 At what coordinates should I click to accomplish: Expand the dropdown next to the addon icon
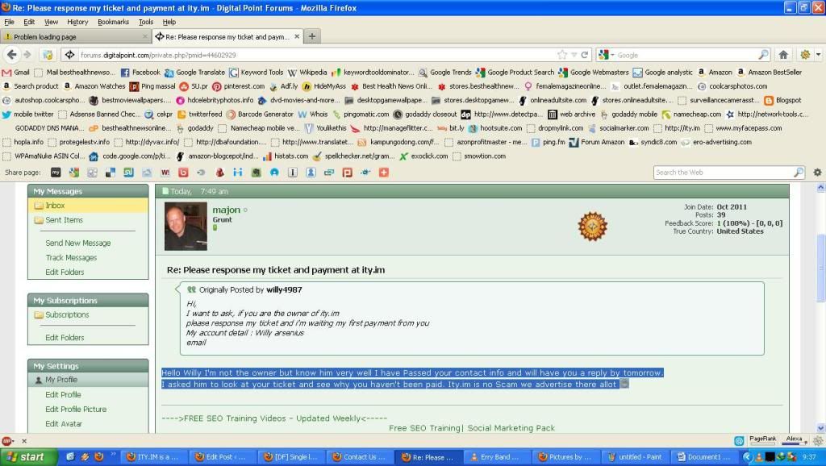(x=818, y=54)
